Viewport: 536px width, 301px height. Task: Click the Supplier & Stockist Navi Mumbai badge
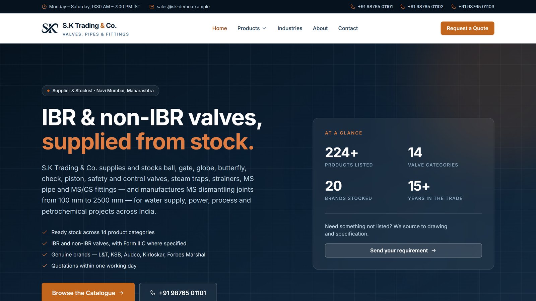pos(100,91)
